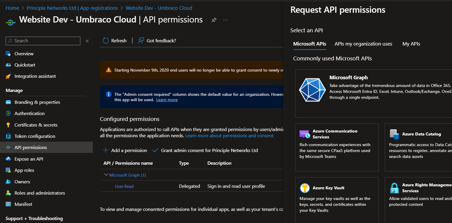The height and width of the screenshot is (223, 452).
Task: Click the API permissions sidebar icon
Action: tap(8, 147)
